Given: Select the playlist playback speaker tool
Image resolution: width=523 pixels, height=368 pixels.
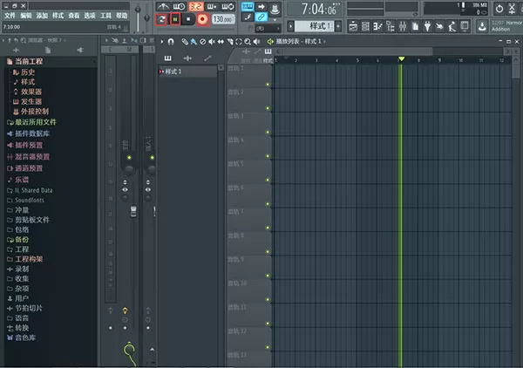Looking at the screenshot, I should (256, 41).
